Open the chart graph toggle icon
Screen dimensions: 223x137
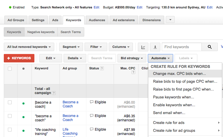coord(143,47)
